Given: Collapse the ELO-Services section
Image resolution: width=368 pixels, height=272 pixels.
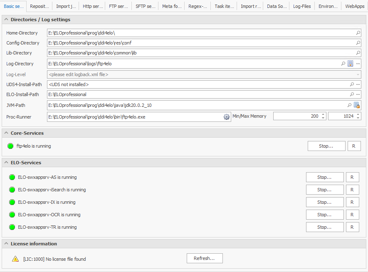Looking at the screenshot, I should pyautogui.click(x=6, y=163).
